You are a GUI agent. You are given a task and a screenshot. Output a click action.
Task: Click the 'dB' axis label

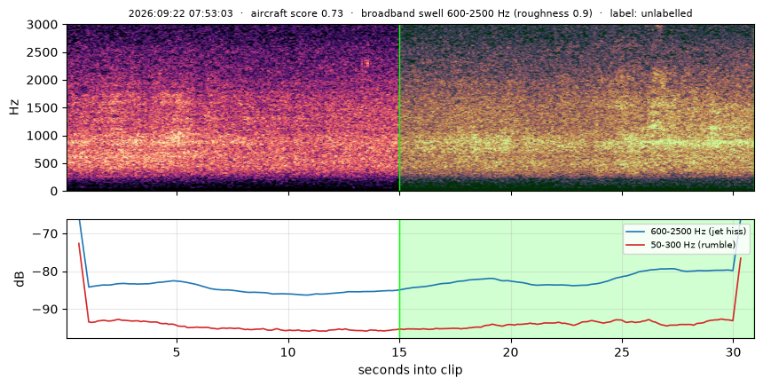pyautogui.click(x=20, y=279)
